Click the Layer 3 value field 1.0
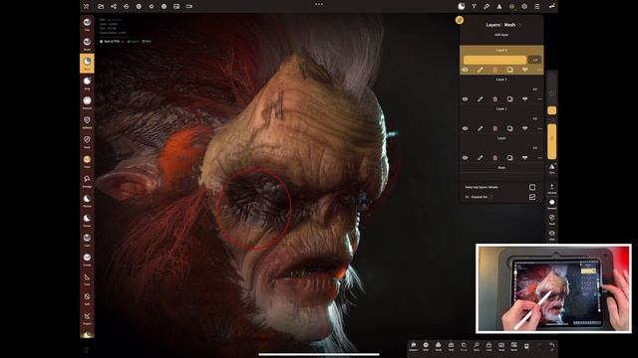Viewport: 638px width, 358px height. pos(534,60)
